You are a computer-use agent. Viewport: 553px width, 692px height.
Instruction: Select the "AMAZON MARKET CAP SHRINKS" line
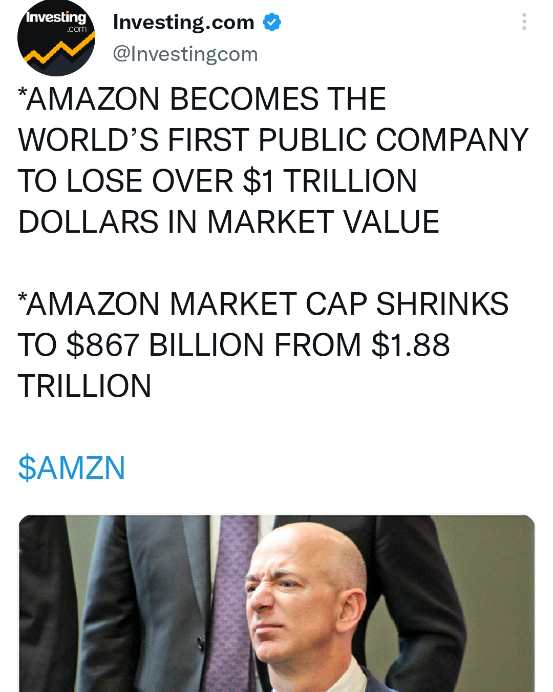click(263, 304)
